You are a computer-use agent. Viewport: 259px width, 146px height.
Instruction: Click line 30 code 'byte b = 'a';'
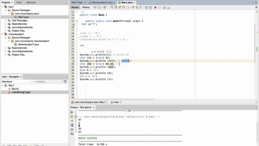pyautogui.click(x=89, y=70)
